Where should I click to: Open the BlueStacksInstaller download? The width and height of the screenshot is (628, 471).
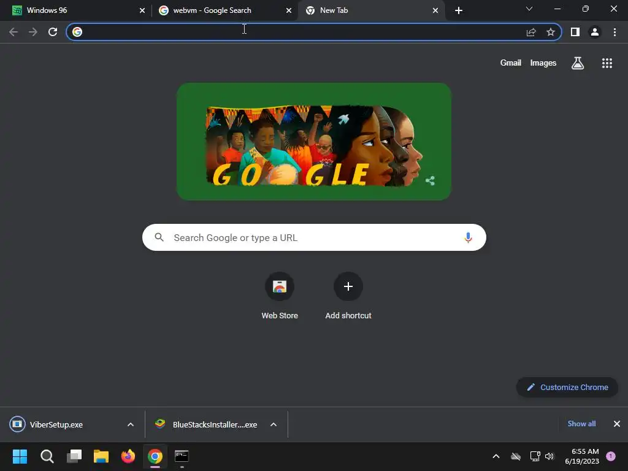point(207,424)
